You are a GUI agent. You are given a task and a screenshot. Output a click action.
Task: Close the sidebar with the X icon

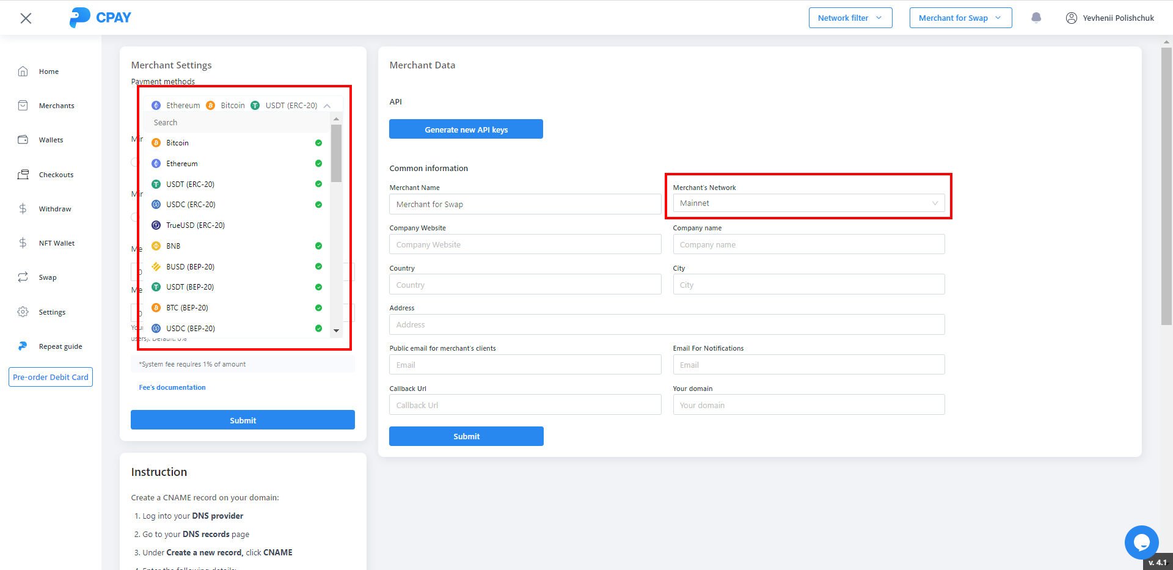(x=26, y=18)
